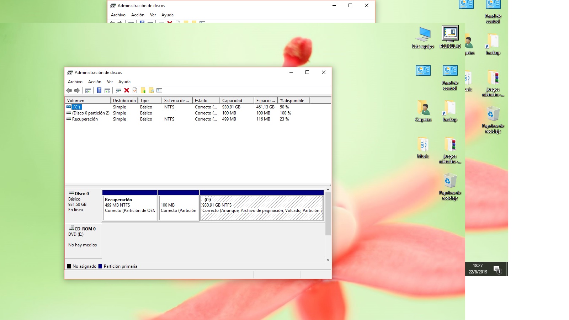Select the (C:) 930,91 GB partition block
This screenshot has width=569, height=320.
point(262,208)
